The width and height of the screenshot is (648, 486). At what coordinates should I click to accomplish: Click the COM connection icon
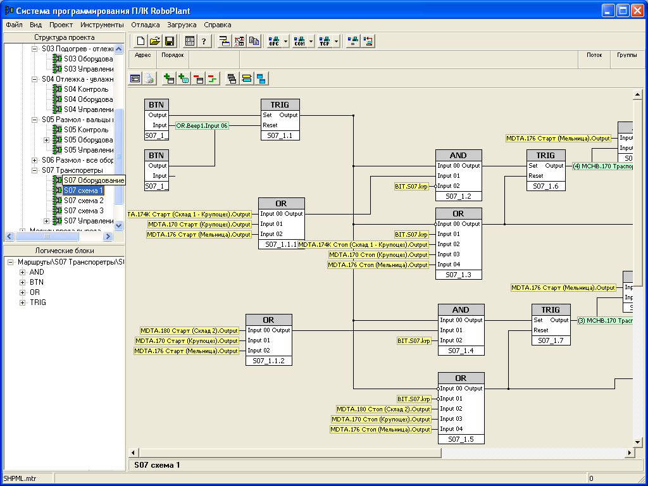coord(299,41)
